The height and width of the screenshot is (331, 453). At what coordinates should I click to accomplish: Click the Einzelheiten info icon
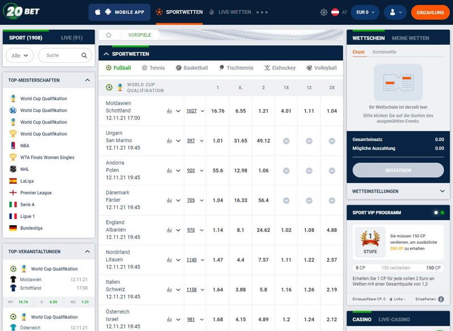(441, 299)
